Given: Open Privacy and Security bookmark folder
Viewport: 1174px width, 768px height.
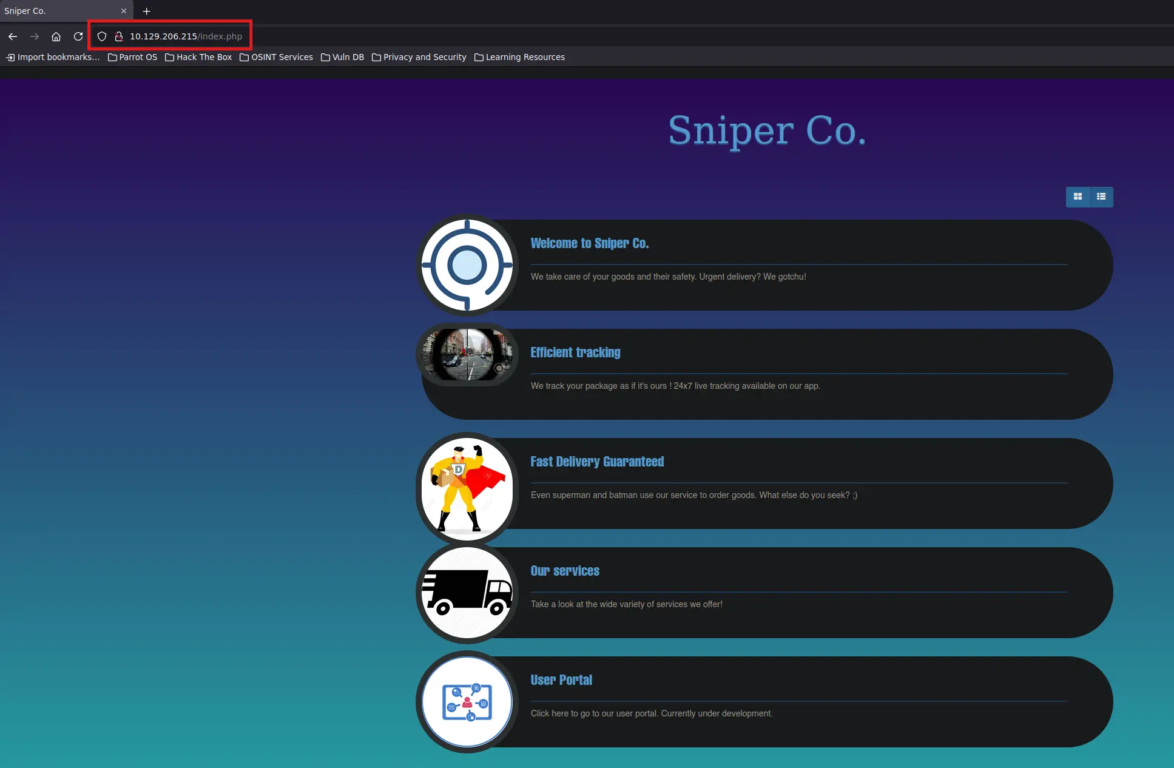Looking at the screenshot, I should point(419,57).
